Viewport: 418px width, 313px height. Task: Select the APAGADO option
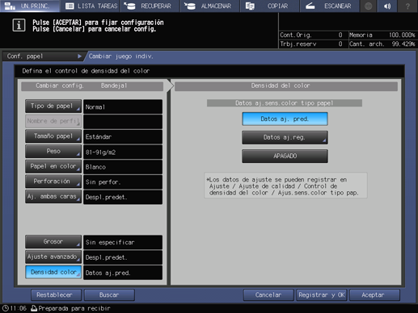tap(285, 156)
